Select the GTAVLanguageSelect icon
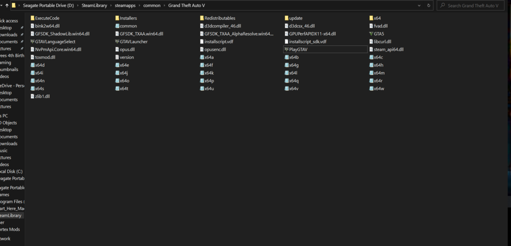The height and width of the screenshot is (246, 511). point(32,42)
